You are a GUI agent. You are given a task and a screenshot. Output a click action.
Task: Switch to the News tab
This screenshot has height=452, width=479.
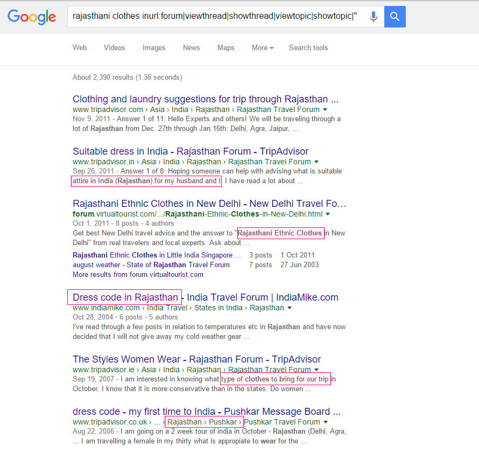pos(192,48)
